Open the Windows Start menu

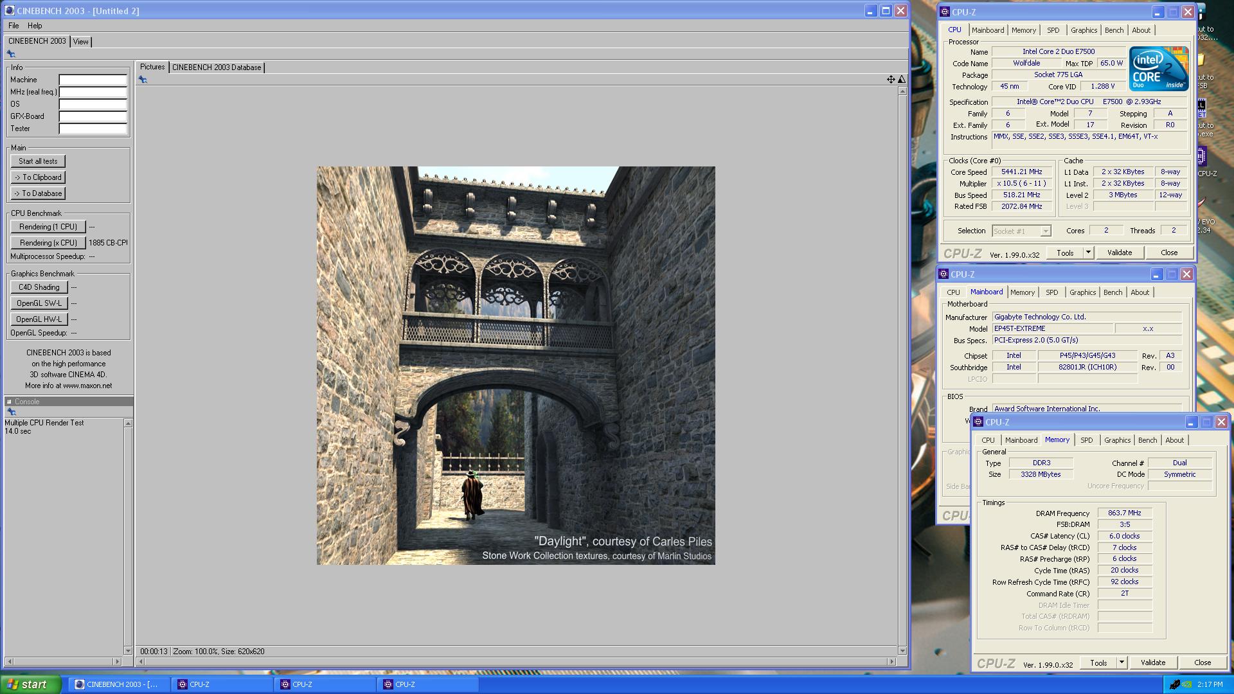(31, 684)
